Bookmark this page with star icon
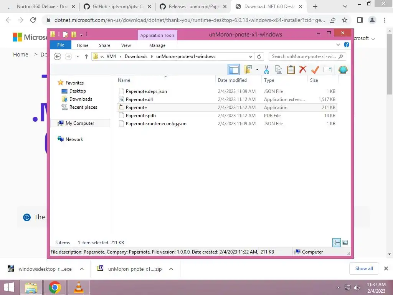This screenshot has height=295, width=393. click(x=345, y=20)
